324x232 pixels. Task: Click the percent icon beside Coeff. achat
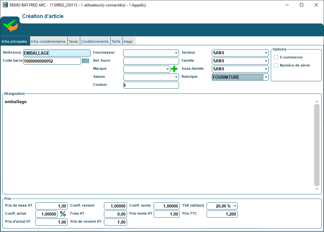point(63,214)
